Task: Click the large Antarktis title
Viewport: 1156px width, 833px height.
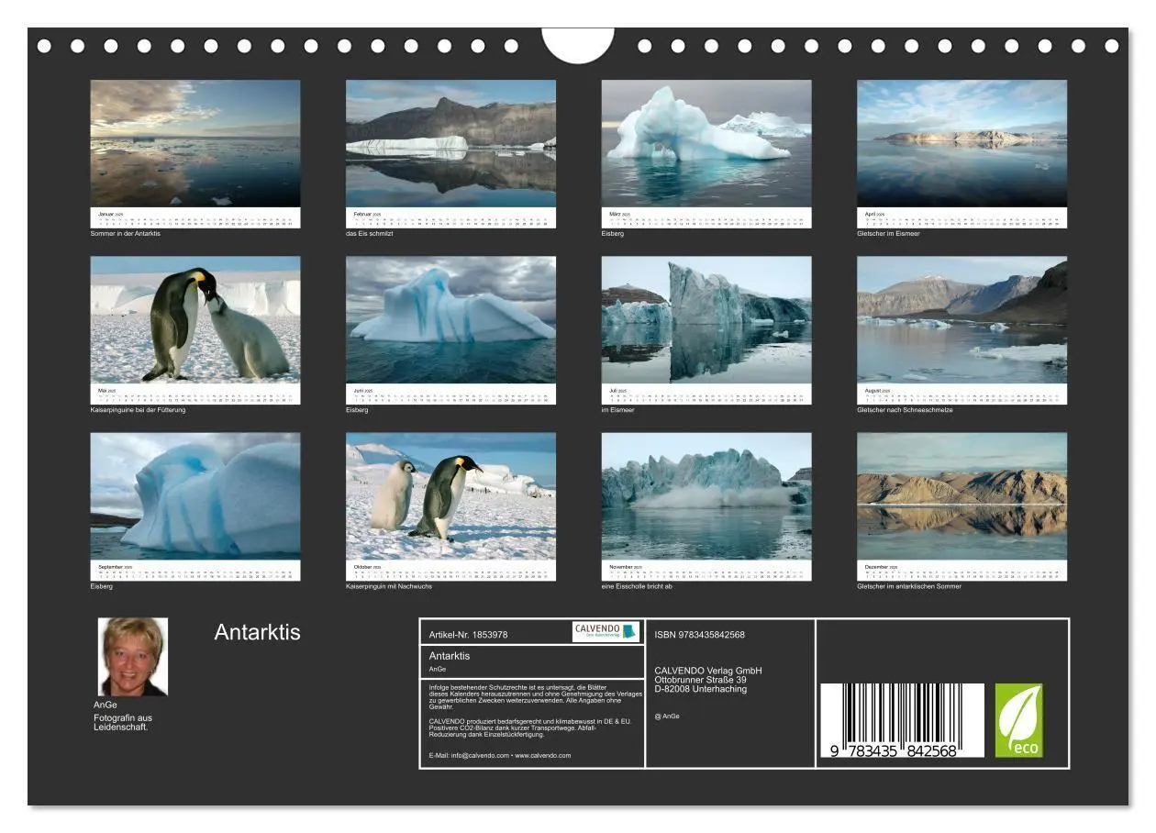Action: (x=258, y=632)
